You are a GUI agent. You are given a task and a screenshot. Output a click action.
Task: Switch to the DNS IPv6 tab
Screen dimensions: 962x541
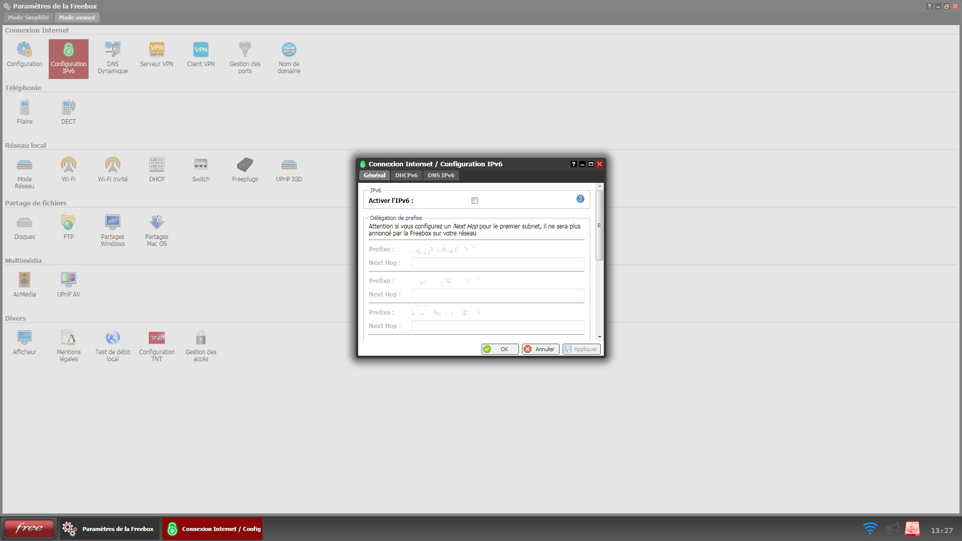(441, 175)
